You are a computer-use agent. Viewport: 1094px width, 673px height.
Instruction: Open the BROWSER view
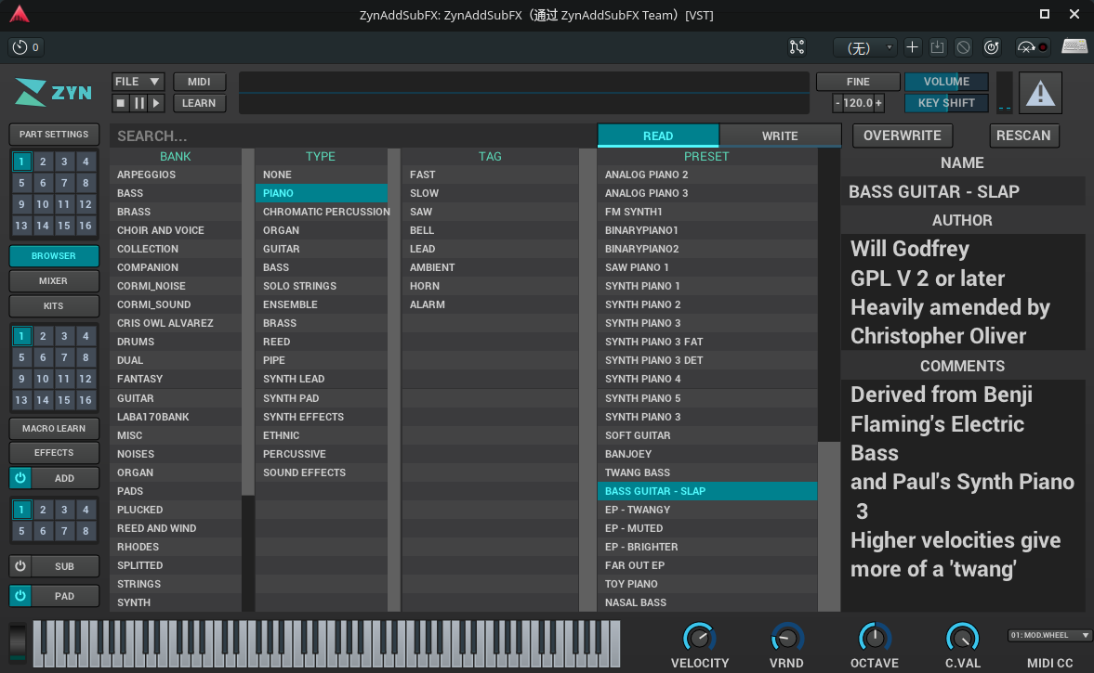point(54,256)
